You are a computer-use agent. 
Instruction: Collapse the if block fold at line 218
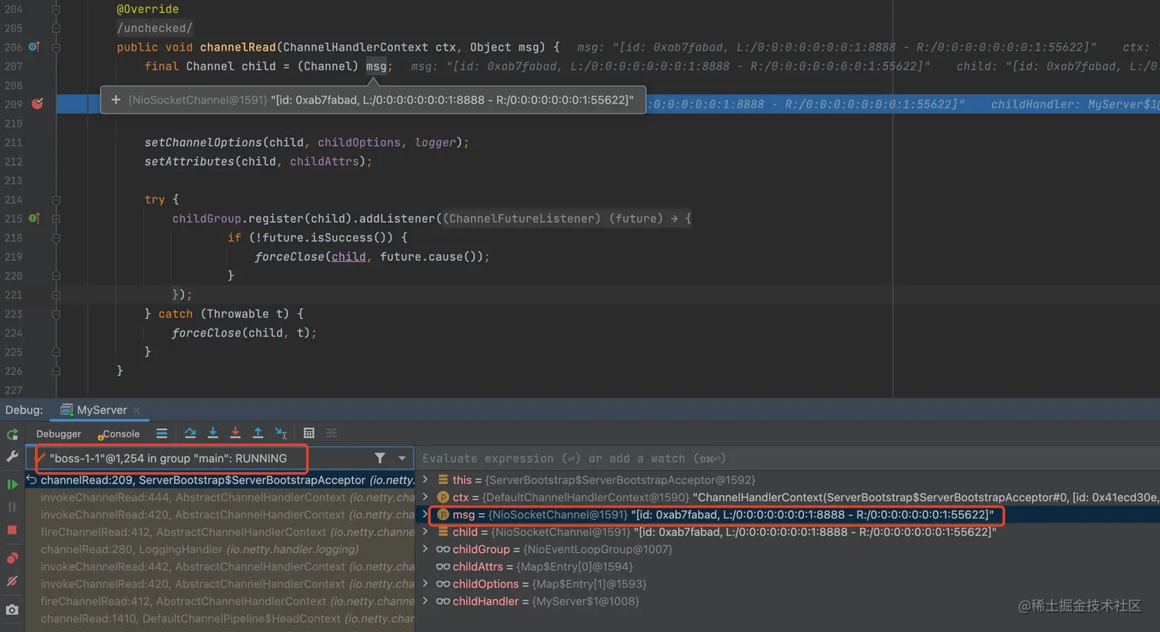[x=56, y=238]
